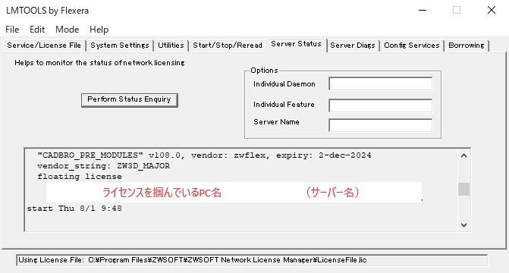The image size is (509, 273).
Task: Switch to the System Settings tab
Action: (x=120, y=45)
